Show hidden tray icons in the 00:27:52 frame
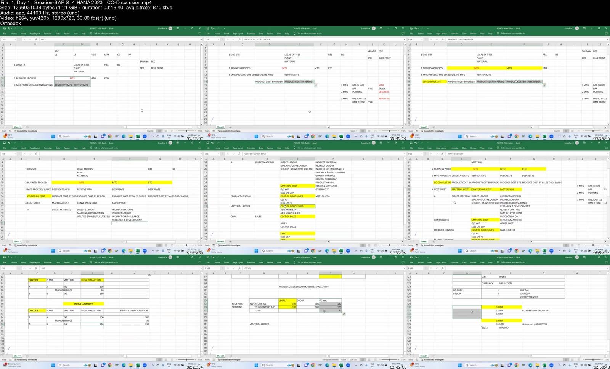Image resolution: width=610 pixels, height=369 pixels. click(152, 136)
